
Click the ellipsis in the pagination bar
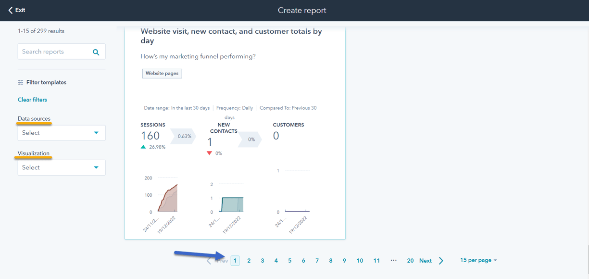[394, 260]
